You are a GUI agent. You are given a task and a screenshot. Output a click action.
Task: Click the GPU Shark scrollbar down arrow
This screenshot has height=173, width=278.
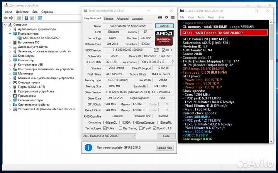[271, 141]
